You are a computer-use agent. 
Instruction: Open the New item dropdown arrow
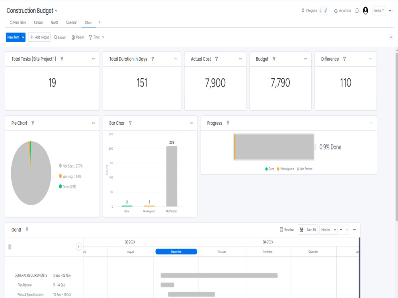pos(23,37)
